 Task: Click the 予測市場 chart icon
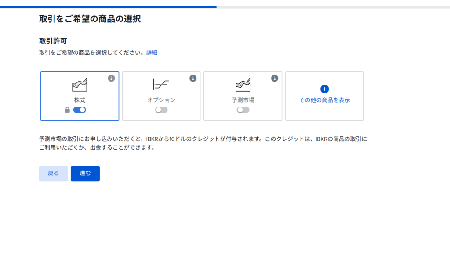pyautogui.click(x=243, y=85)
